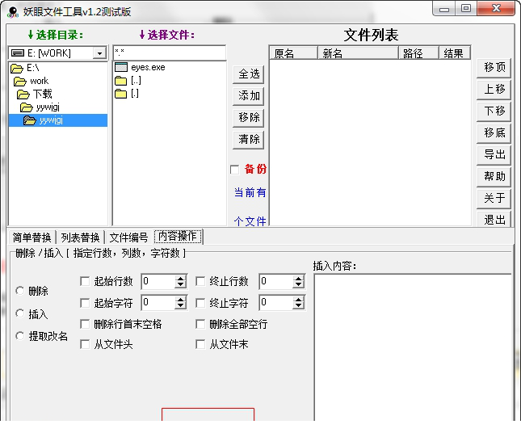Increase the 起始行数 spinner value
521x437 pixels.
pyautogui.click(x=180, y=279)
